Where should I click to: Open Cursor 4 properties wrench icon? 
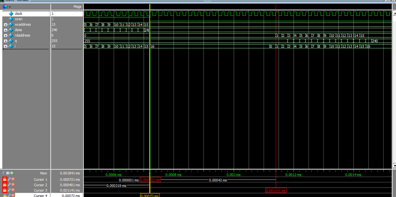tap(9, 195)
